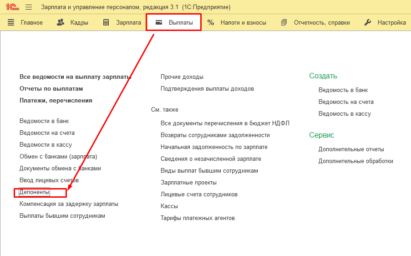Open Лицевые счета сотрудников
This screenshot has height=256, width=411.
coord(199,195)
